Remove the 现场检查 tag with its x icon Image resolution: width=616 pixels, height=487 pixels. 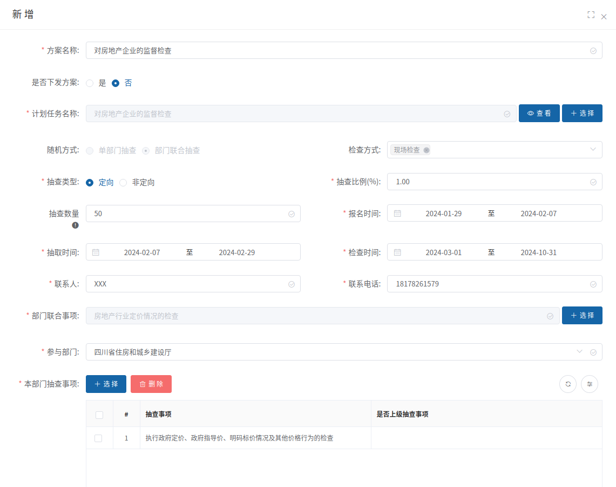click(427, 150)
